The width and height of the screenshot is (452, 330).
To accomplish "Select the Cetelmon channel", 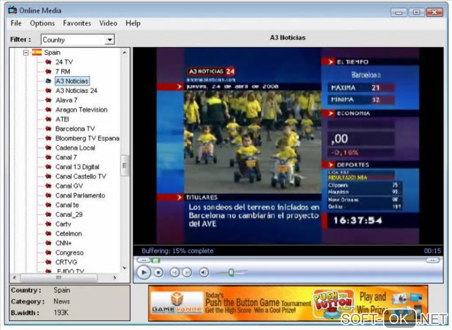I will click(x=69, y=233).
